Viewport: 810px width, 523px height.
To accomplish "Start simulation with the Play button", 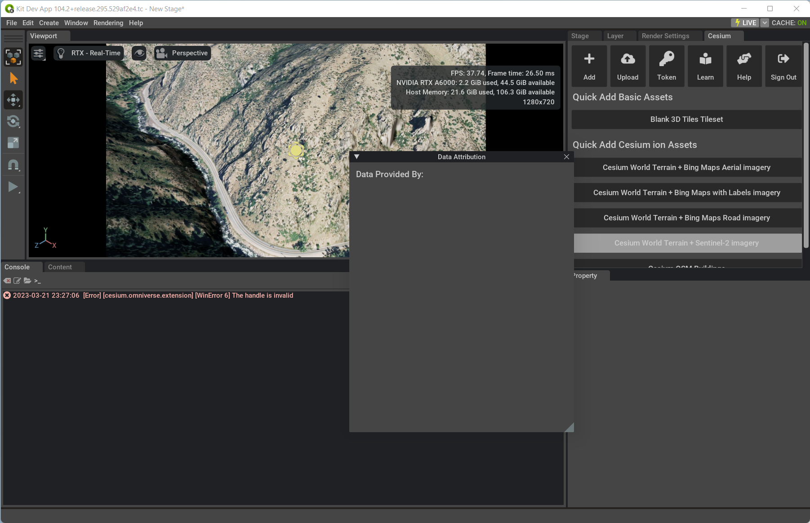I will point(13,187).
